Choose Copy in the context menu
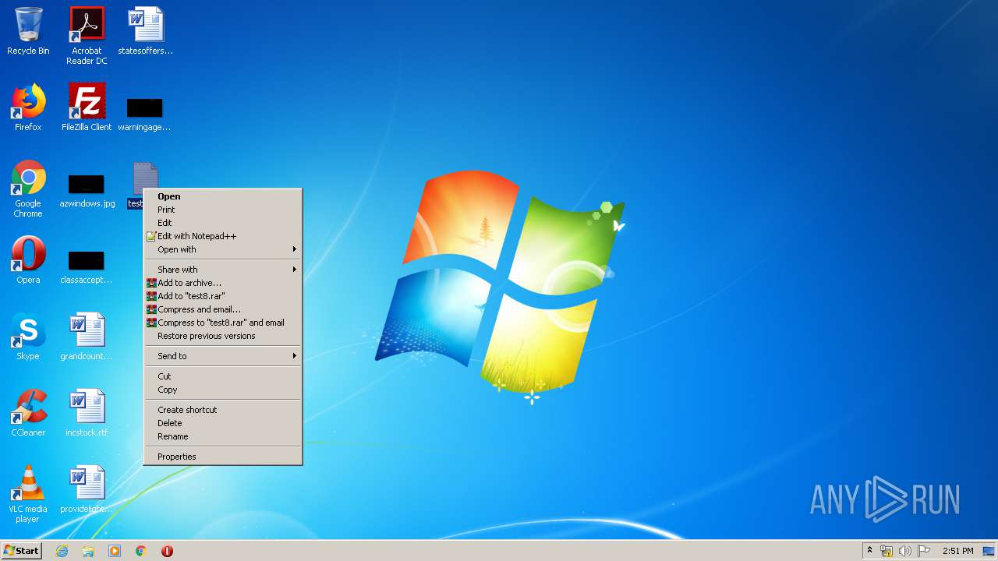 (223, 390)
